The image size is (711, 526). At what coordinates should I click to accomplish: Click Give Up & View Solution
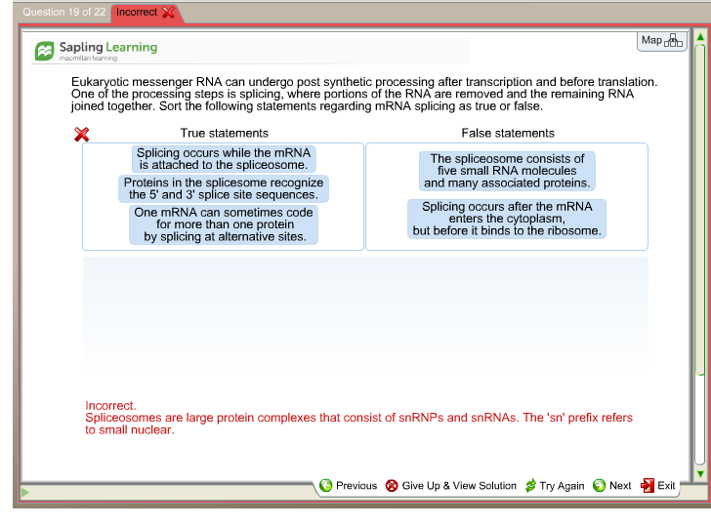[x=451, y=486]
